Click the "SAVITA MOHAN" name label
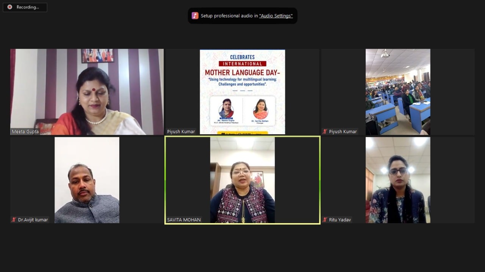This screenshot has width=485, height=272. [184, 220]
